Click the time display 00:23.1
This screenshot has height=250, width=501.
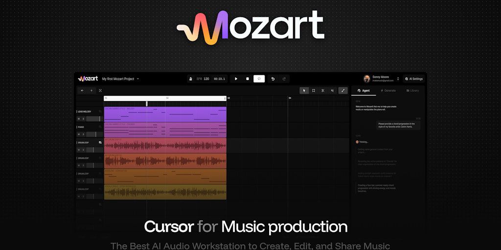pos(219,79)
